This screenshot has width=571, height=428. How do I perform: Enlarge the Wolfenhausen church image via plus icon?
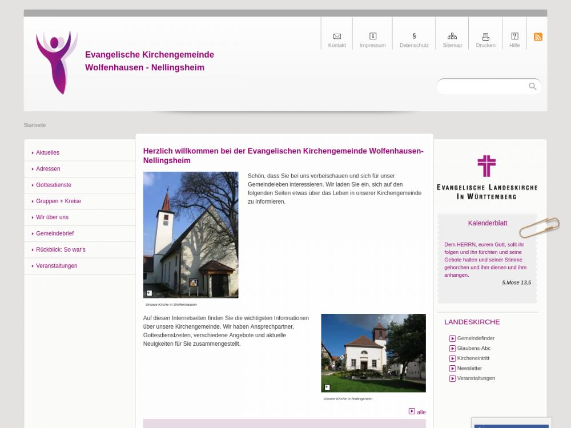150,293
